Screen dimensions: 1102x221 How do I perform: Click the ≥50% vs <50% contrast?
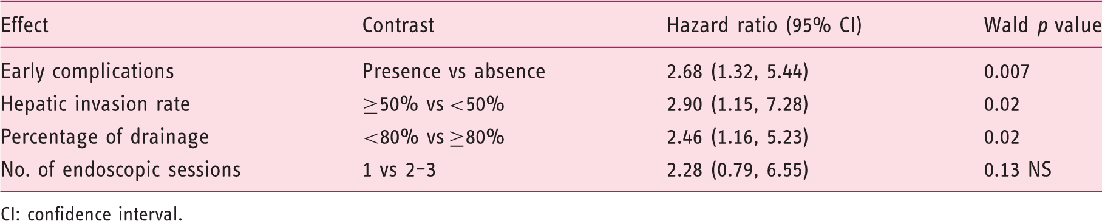[x=434, y=104]
